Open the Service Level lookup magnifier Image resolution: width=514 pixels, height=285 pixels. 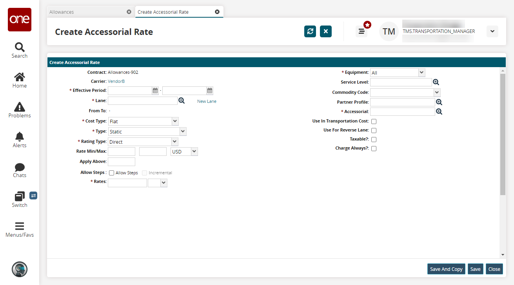(436, 82)
